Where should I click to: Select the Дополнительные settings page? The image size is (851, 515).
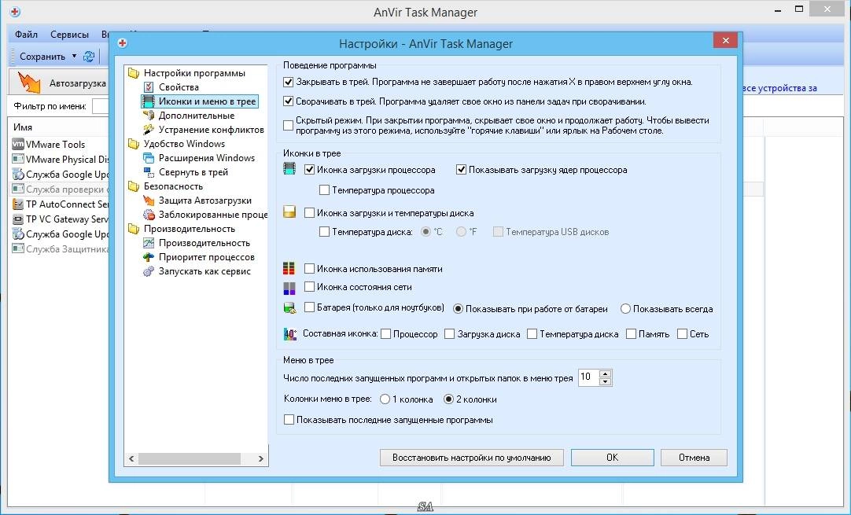point(197,115)
